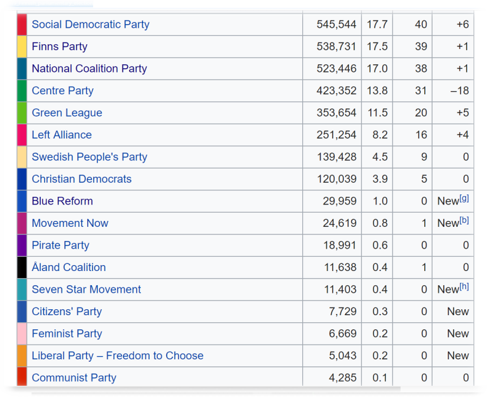The width and height of the screenshot is (489, 400).
Task: Click the teal National Coalition Party swatch
Action: 22,68
